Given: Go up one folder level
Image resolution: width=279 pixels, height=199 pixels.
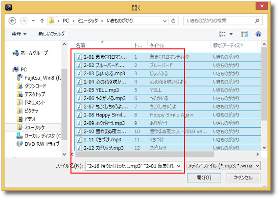Looking at the screenshot, I should [x=42, y=21].
